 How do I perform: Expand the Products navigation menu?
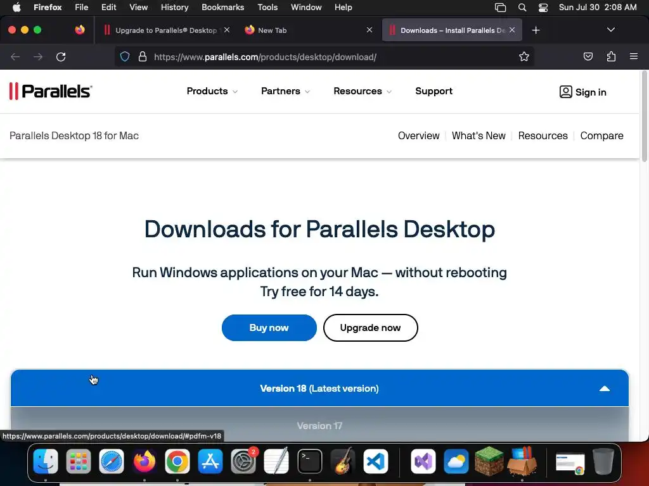[x=212, y=91]
